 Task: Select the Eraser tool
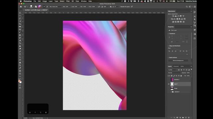[x=20, y=40]
